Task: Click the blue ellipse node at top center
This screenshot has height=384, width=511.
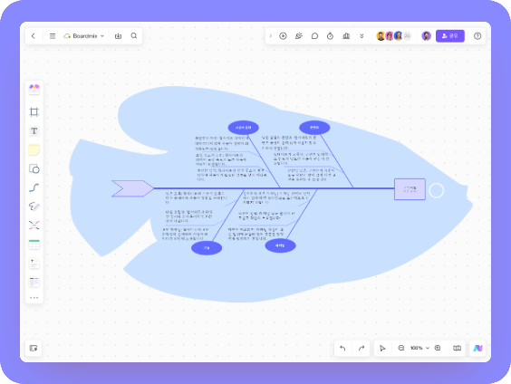Action: (x=244, y=128)
